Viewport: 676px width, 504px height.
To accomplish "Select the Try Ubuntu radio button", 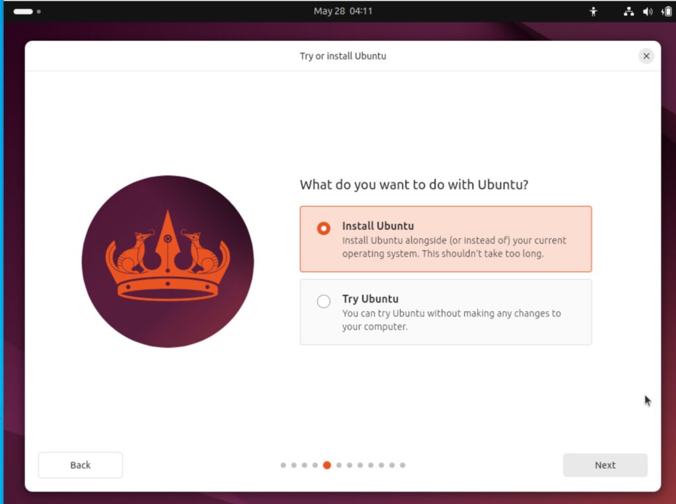I will click(323, 301).
